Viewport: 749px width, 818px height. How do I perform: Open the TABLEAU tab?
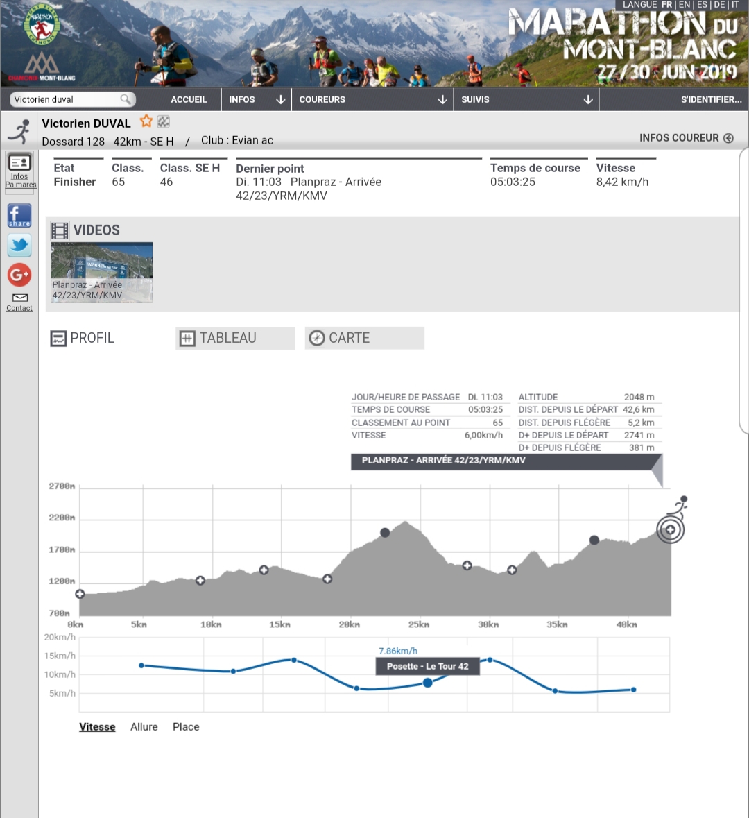point(235,338)
